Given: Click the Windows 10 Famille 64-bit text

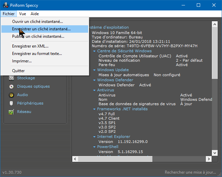Looking at the screenshot, I should [117, 33].
